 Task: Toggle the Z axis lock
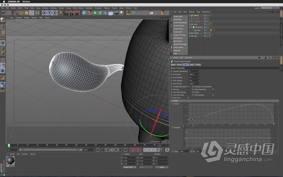[x=55, y=13]
